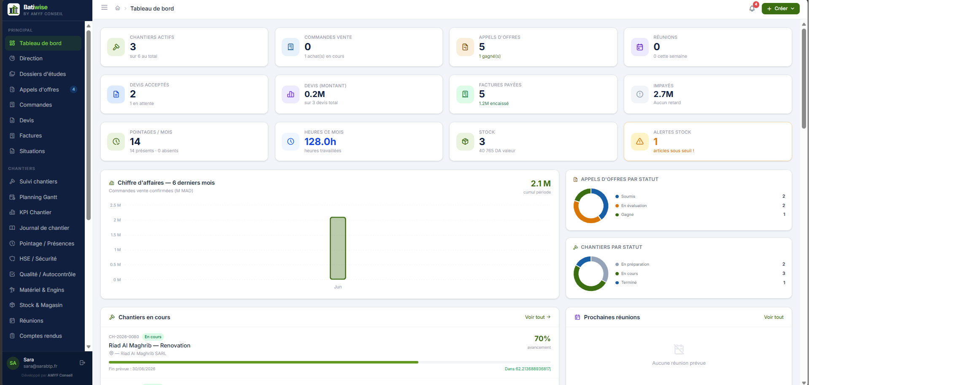
Task: Log out using the icon beside Sara
Action: click(82, 363)
